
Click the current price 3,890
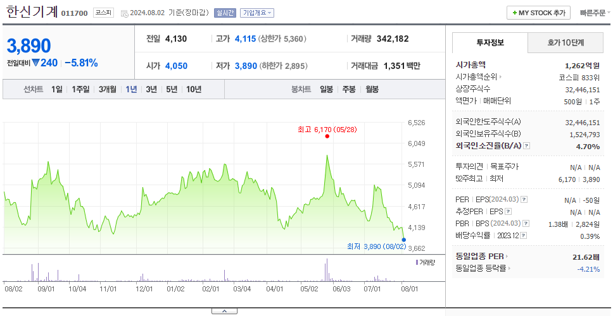pos(28,46)
